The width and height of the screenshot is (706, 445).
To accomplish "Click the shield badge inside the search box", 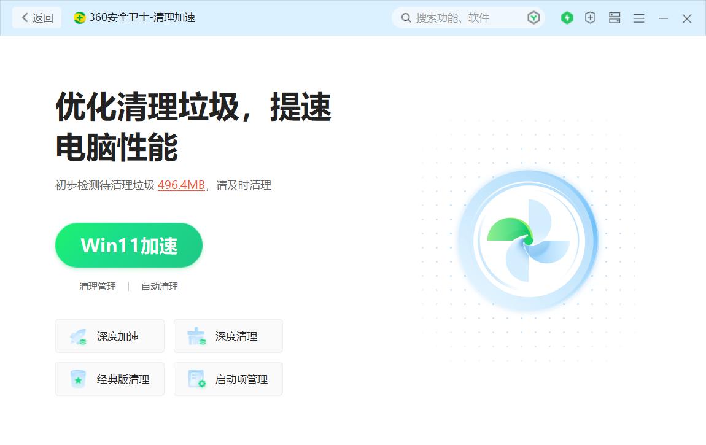I will coord(533,18).
